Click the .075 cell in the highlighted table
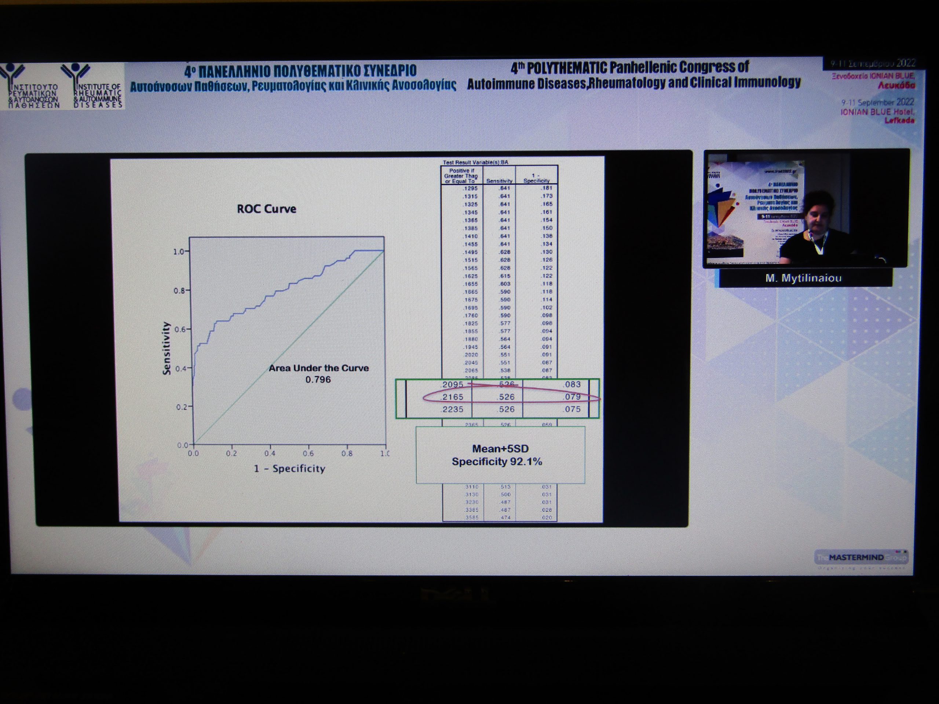Screen dimensions: 939x704 572,409
